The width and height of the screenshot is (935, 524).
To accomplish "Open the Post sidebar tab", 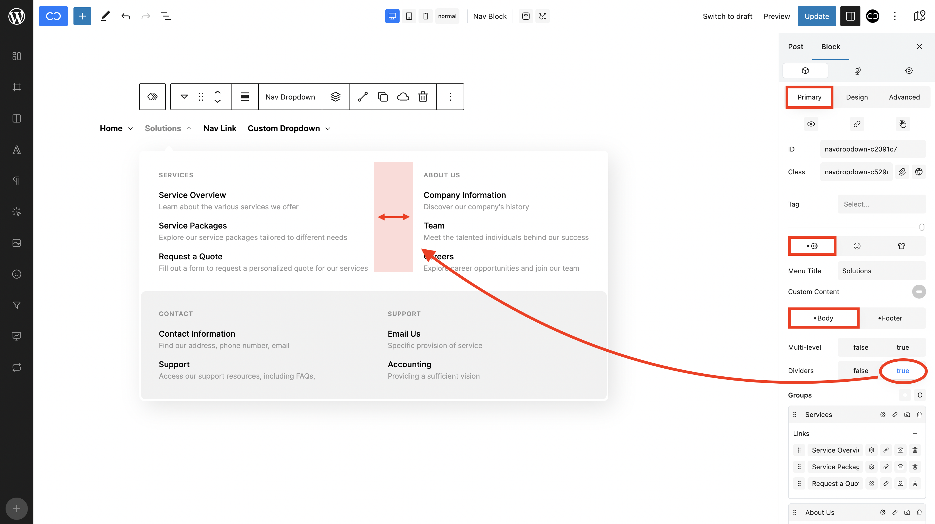I will pos(795,46).
